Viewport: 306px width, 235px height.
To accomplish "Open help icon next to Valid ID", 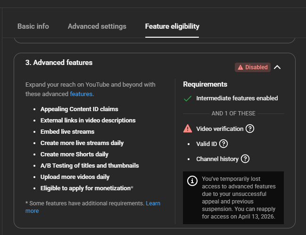I will coord(223,144).
